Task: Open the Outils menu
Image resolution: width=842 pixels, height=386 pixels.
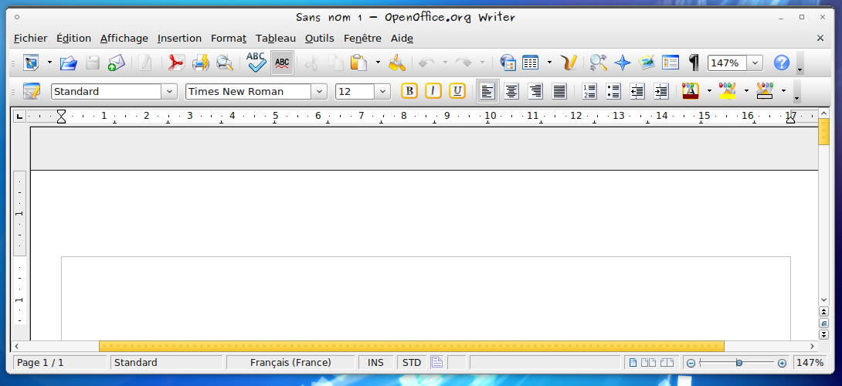Action: click(320, 38)
